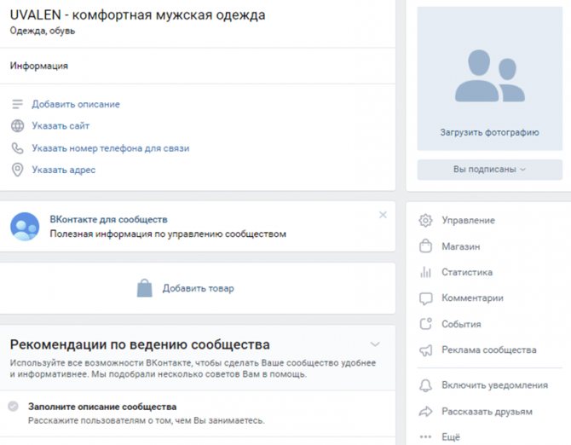Click the phone handset icon
This screenshot has height=445, width=571.
tap(17, 148)
